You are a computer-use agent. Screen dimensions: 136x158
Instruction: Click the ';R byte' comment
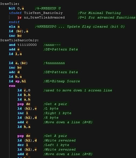pos(51,118)
